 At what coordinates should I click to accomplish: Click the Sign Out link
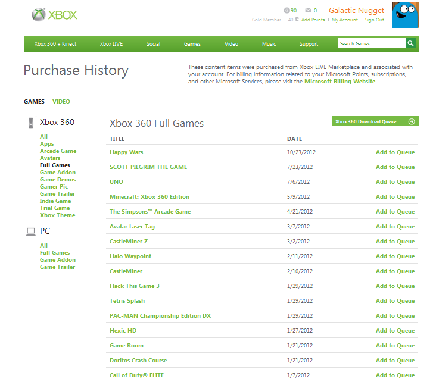[374, 20]
